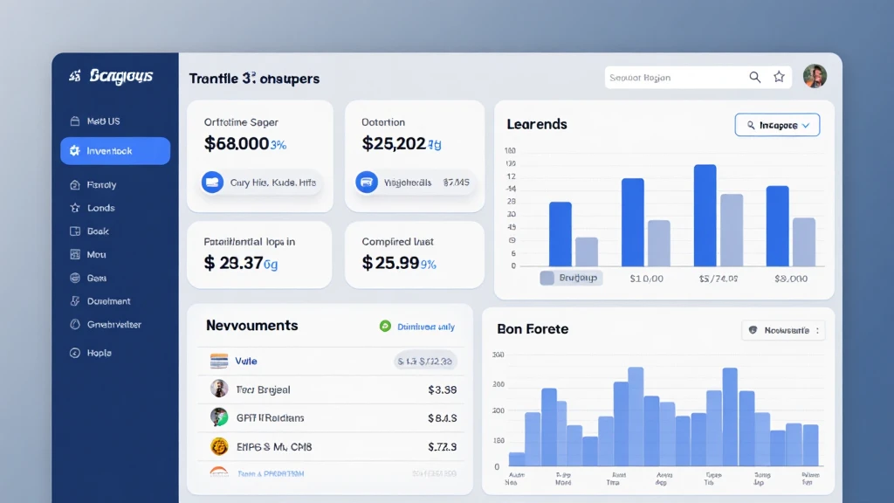
Task: Click the star favorites icon in header
Action: point(779,77)
